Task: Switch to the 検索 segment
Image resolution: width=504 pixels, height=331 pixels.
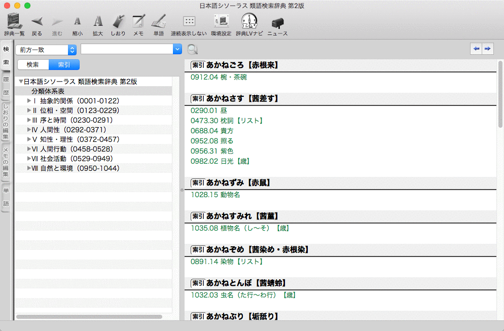Action: (33, 64)
